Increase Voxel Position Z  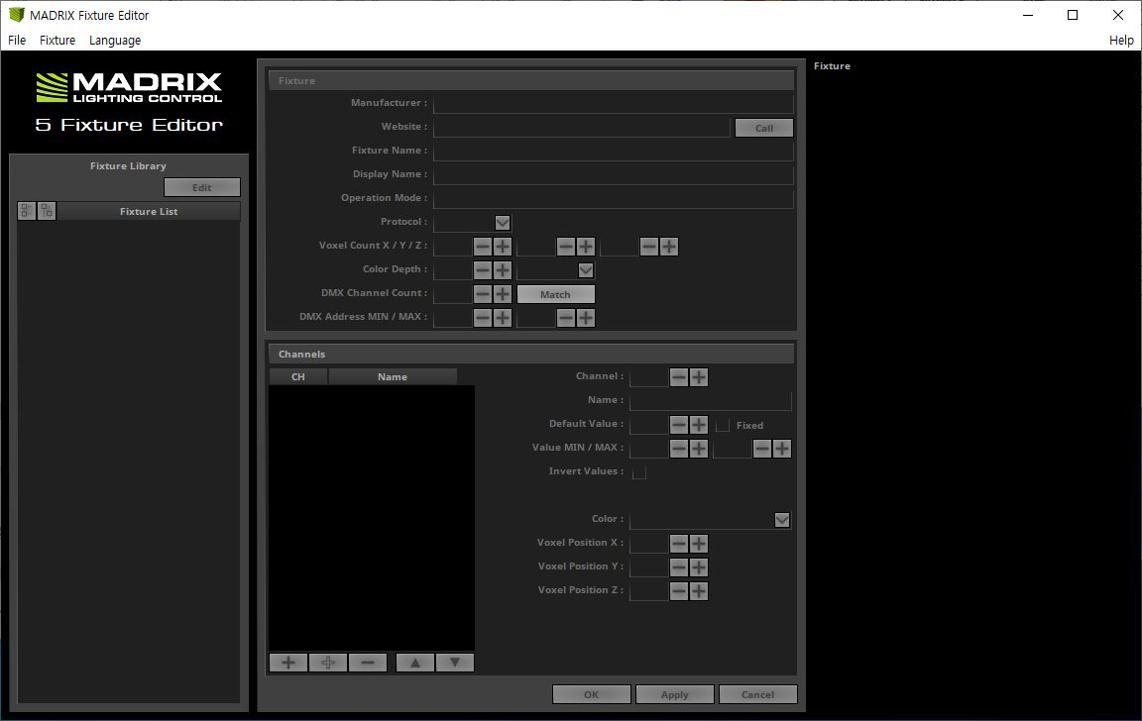[699, 591]
